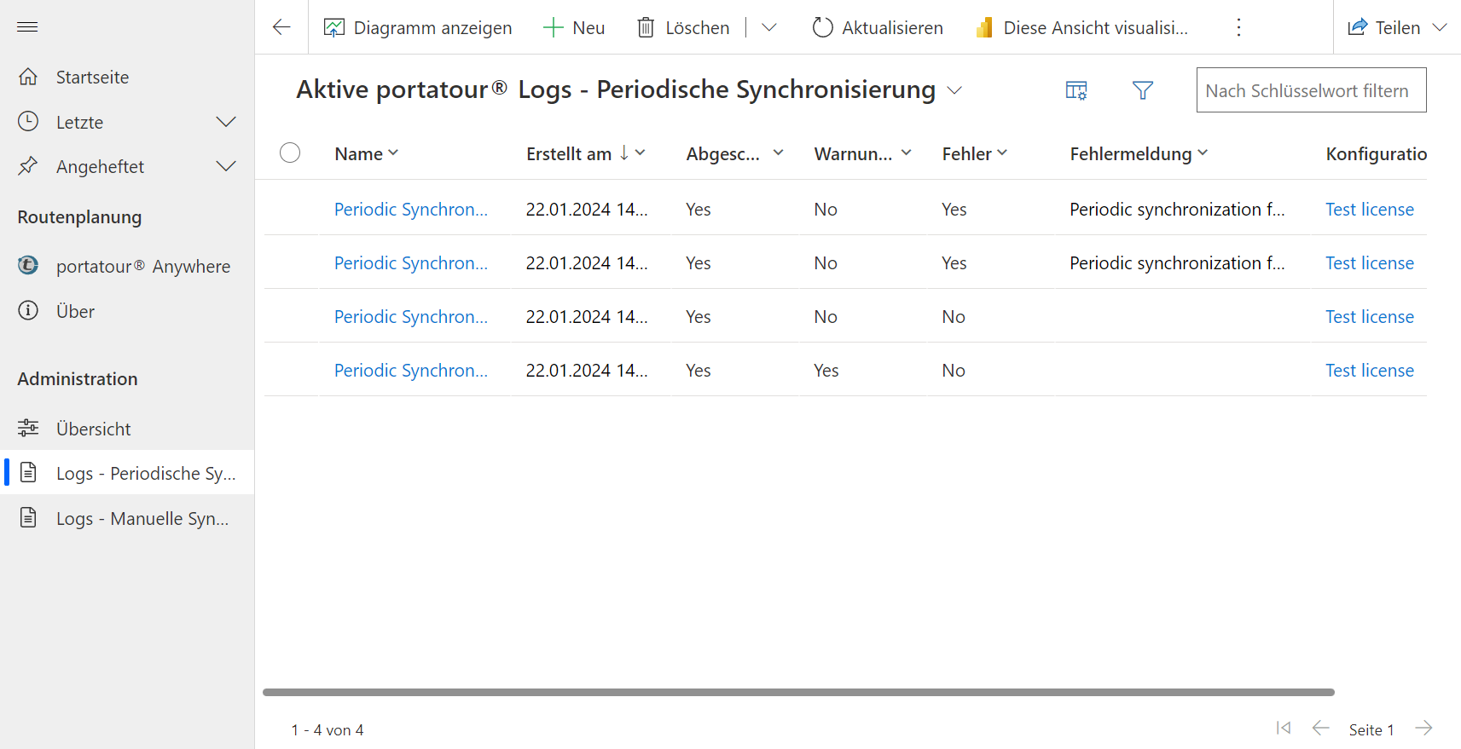Select Logs - Periodische Sy... item

point(127,472)
